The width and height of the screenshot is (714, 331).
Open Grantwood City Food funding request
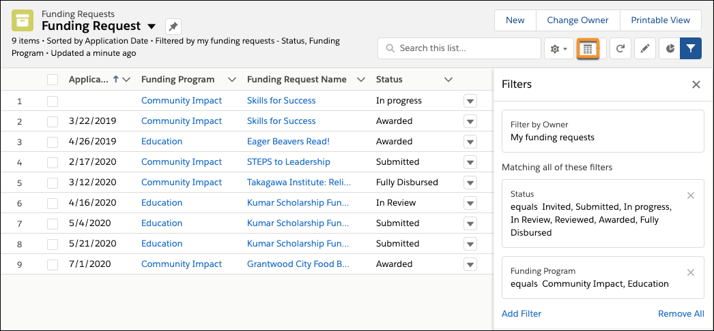[298, 264]
